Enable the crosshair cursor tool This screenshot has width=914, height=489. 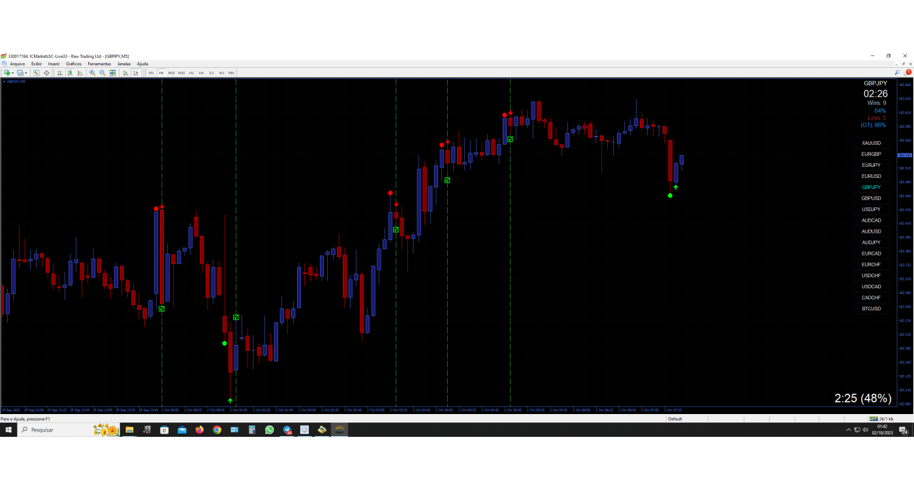(47, 73)
